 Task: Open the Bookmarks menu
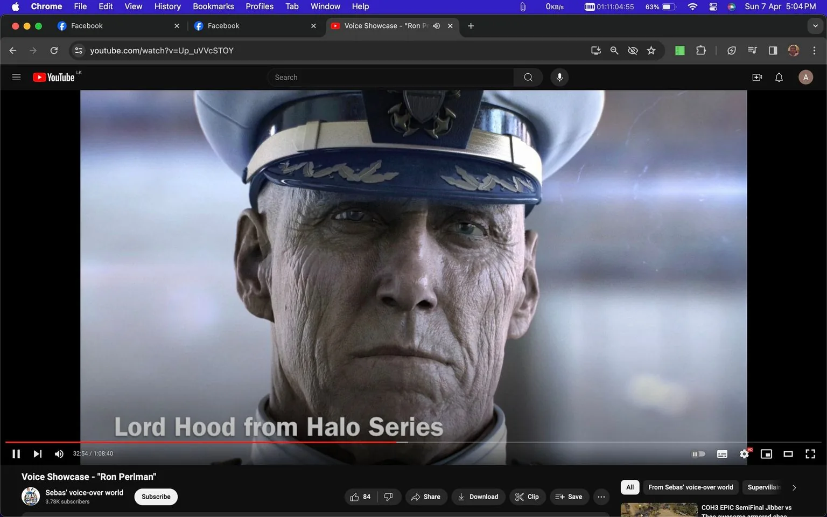pyautogui.click(x=213, y=6)
